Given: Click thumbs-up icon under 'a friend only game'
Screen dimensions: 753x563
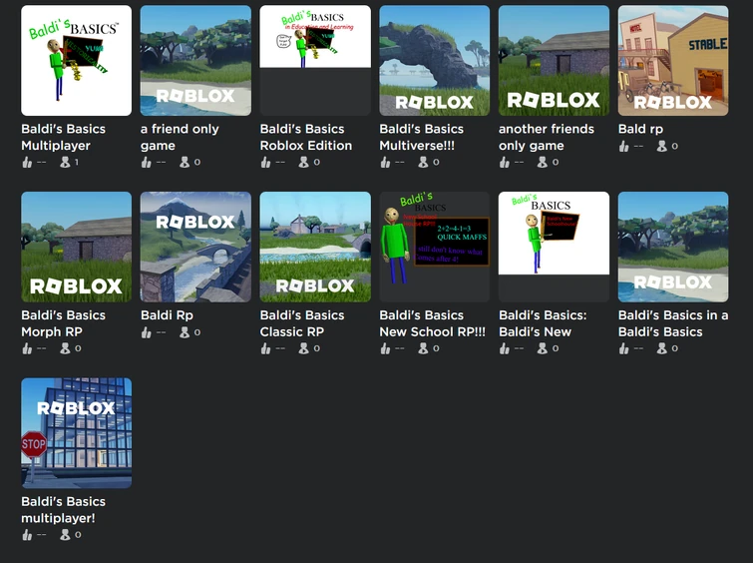Looking at the screenshot, I should coord(146,163).
